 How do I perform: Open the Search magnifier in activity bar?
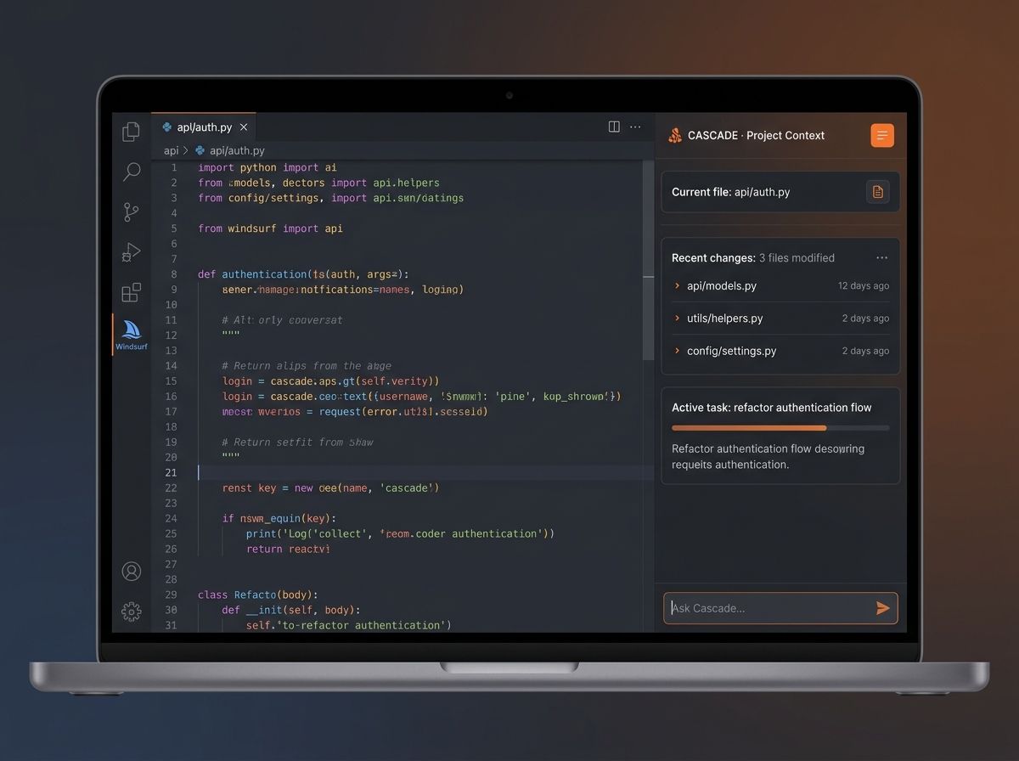(132, 172)
